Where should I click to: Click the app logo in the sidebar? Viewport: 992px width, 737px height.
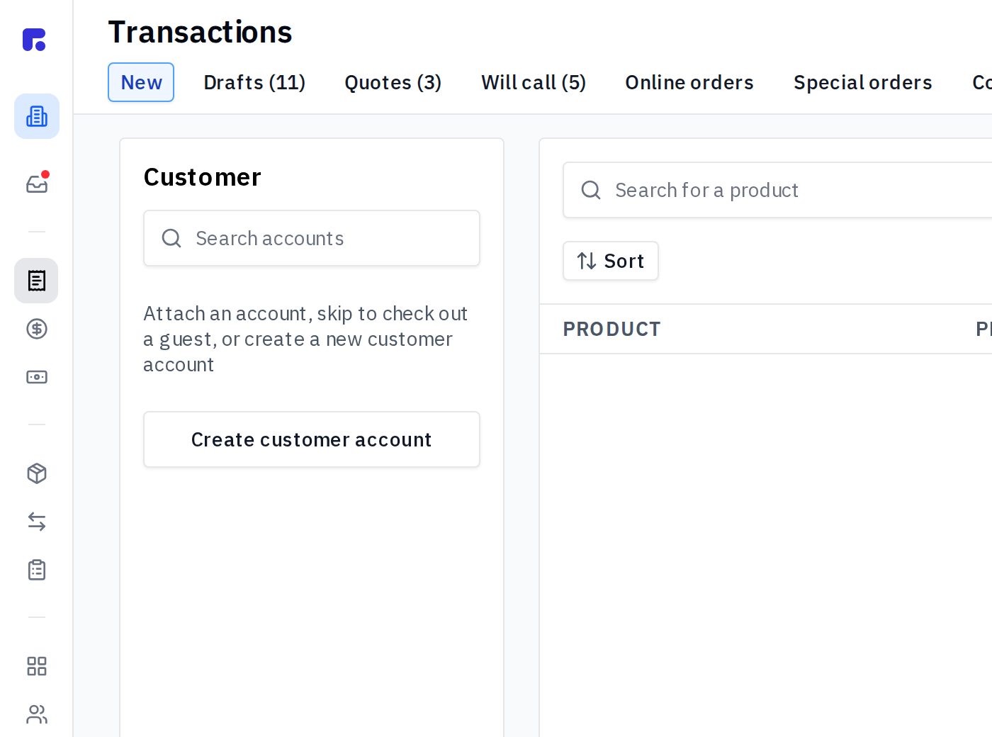click(34, 40)
